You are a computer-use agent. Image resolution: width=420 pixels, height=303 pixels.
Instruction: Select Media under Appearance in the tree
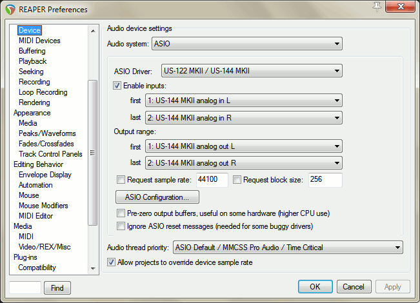click(x=28, y=123)
